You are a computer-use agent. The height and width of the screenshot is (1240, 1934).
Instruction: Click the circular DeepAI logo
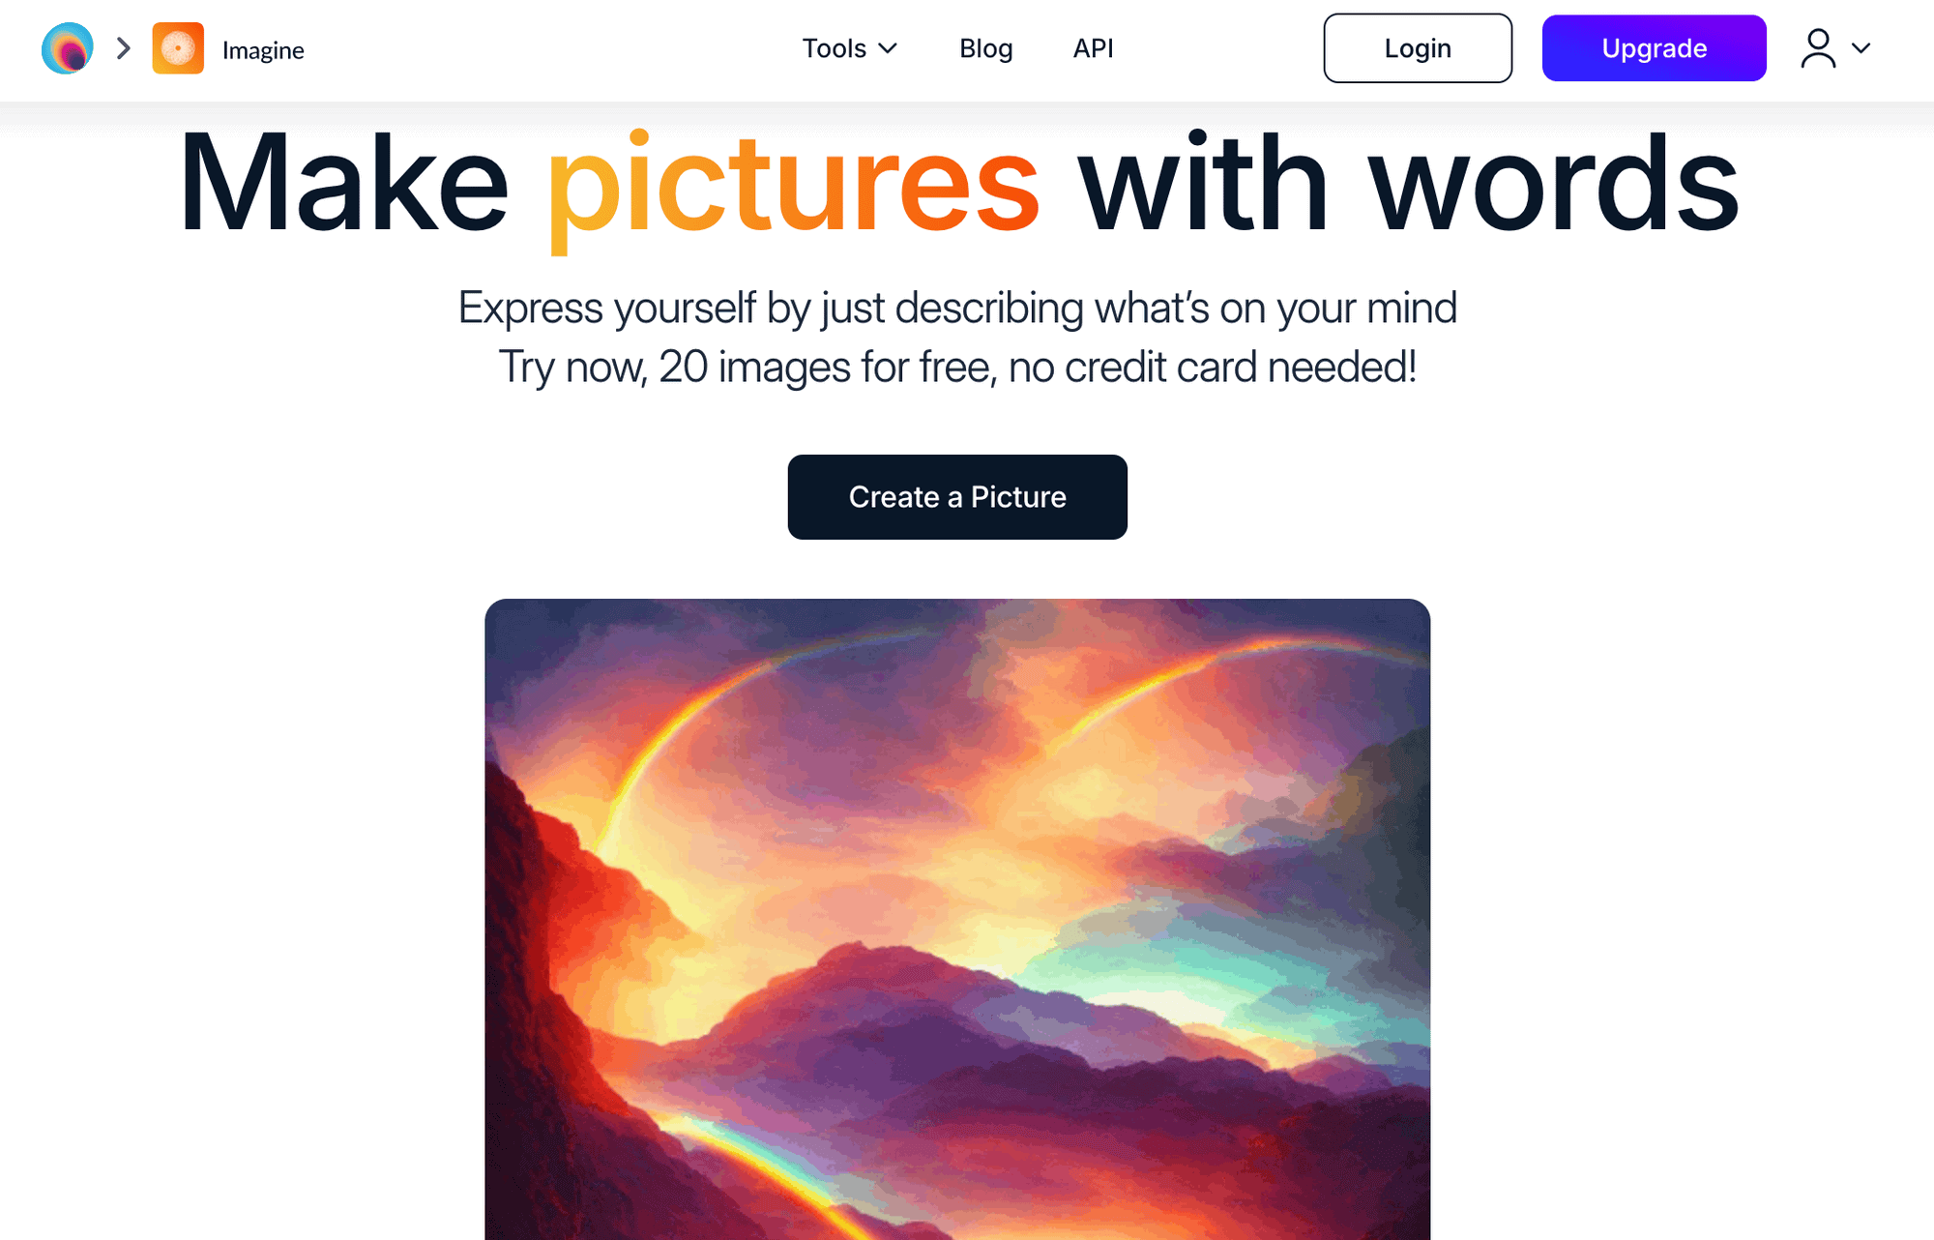pos(67,48)
